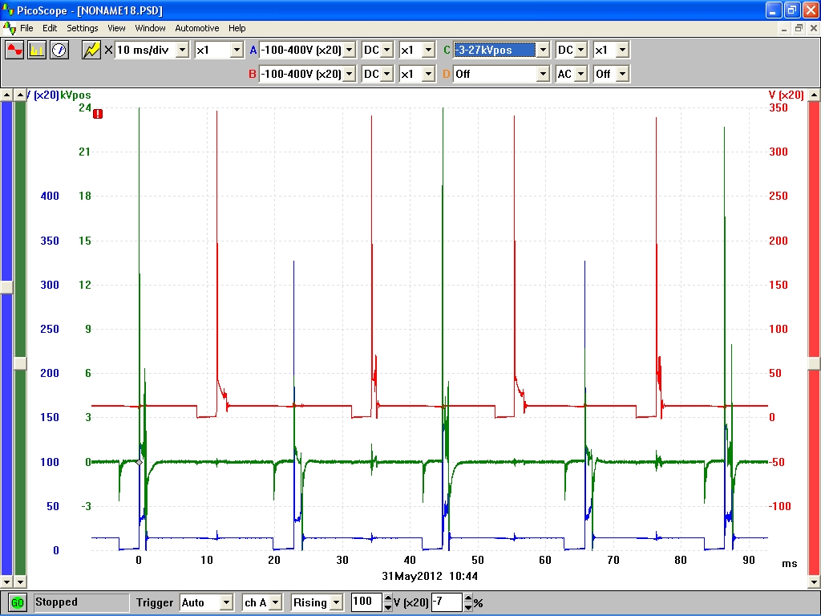Open the Automotive menu
Image resolution: width=821 pixels, height=616 pixels.
[x=196, y=28]
